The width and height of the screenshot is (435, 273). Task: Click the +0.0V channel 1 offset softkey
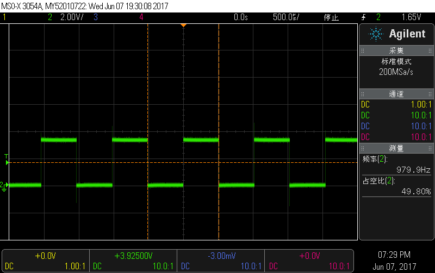pos(46,261)
